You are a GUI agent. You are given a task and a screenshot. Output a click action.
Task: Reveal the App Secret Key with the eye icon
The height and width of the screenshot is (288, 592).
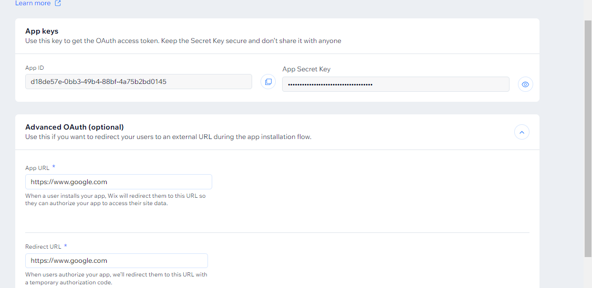tap(525, 84)
